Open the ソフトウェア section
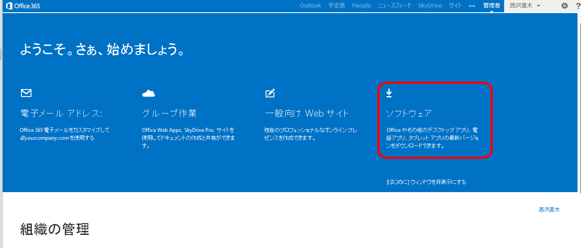 [x=409, y=114]
